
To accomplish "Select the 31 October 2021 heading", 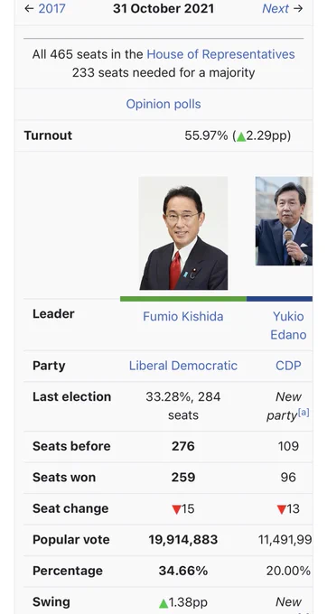I will (163, 9).
